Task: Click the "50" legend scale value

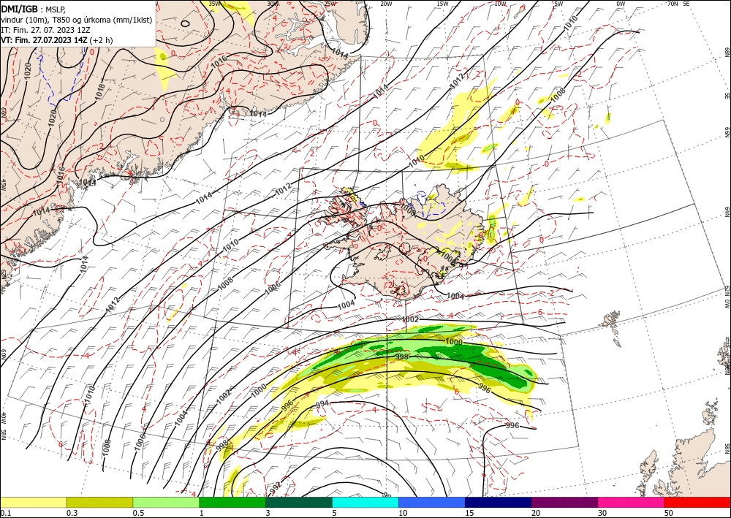Action: [669, 512]
